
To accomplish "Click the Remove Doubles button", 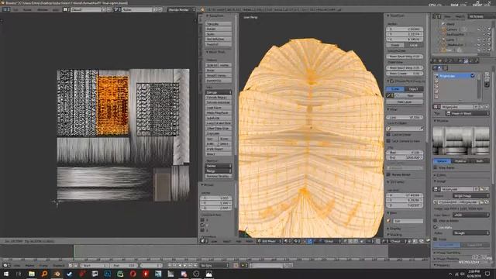I will (219, 176).
